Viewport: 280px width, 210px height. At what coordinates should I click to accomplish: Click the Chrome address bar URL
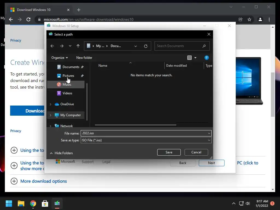click(88, 19)
